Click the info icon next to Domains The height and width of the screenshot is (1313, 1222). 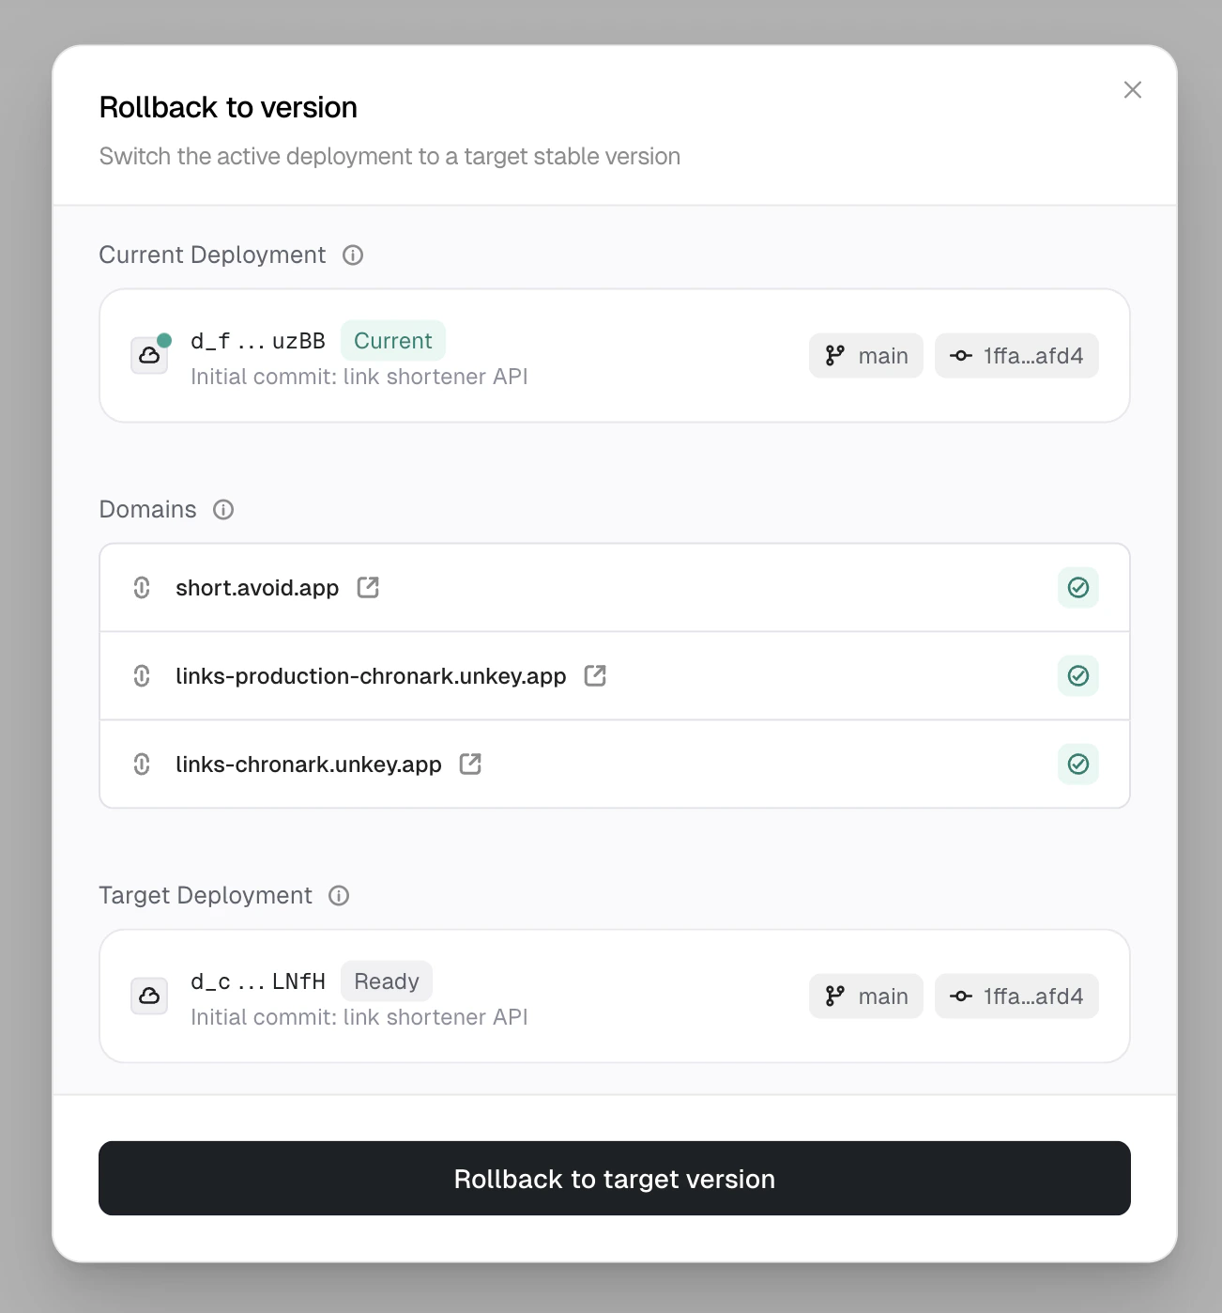pos(222,509)
